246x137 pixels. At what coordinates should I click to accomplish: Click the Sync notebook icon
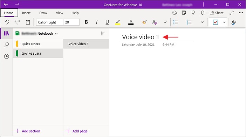(x=175, y=13)
